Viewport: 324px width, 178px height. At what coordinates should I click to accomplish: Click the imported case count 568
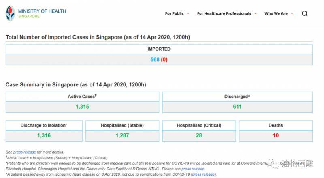(155, 59)
